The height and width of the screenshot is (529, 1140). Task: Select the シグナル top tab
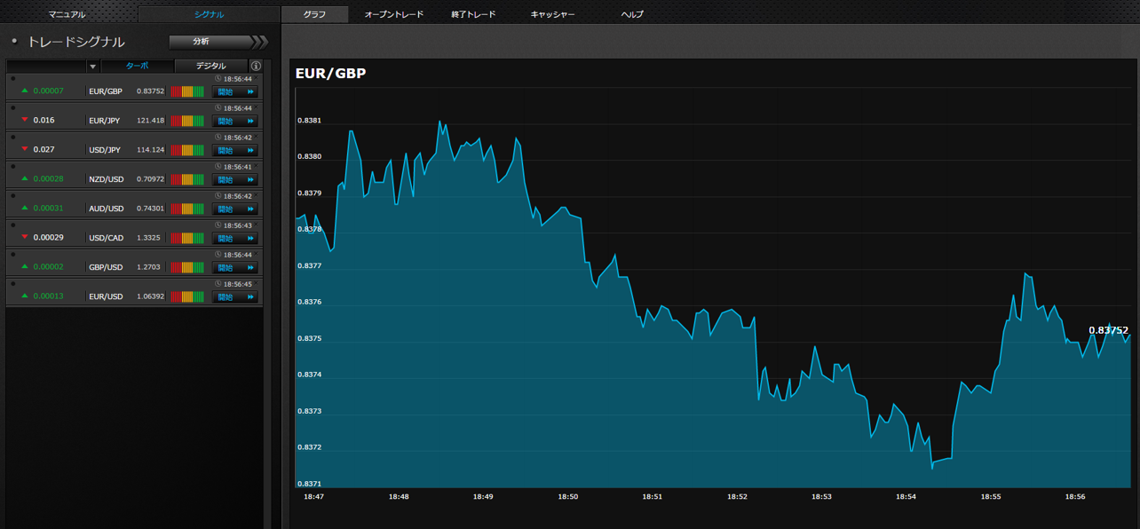[210, 14]
